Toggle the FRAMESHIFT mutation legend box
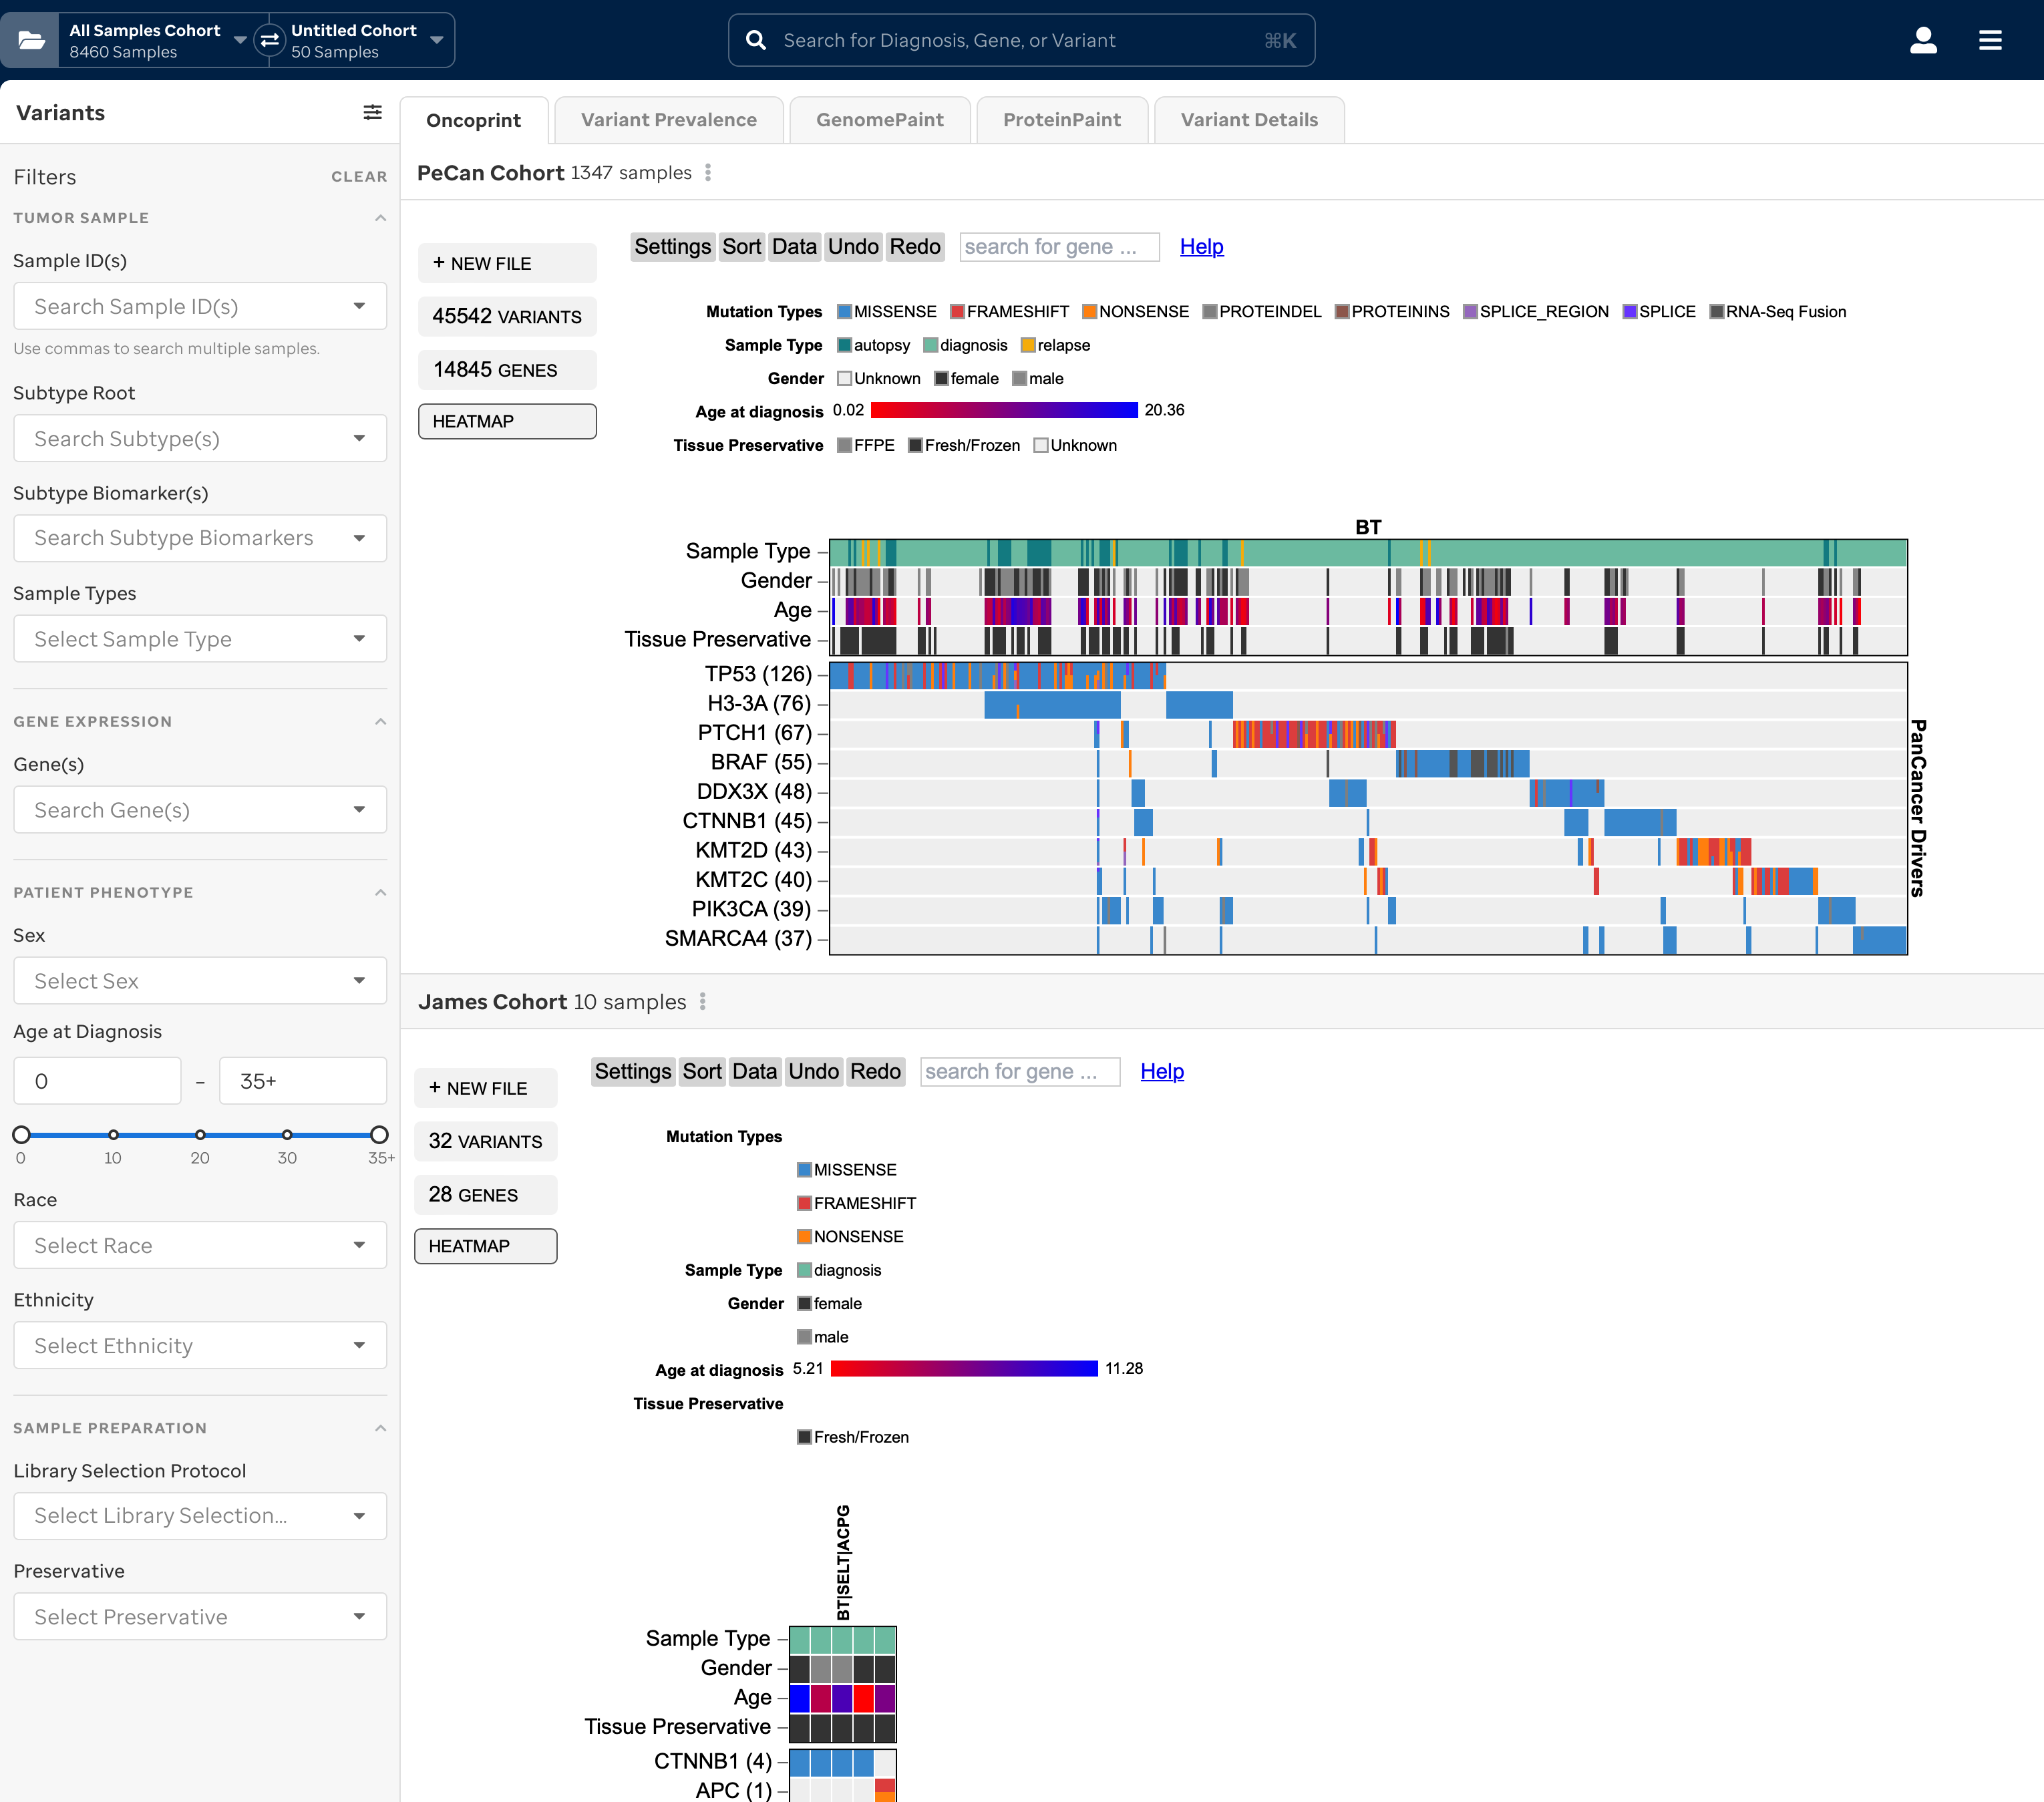Viewport: 2044px width, 1802px height. (x=957, y=312)
